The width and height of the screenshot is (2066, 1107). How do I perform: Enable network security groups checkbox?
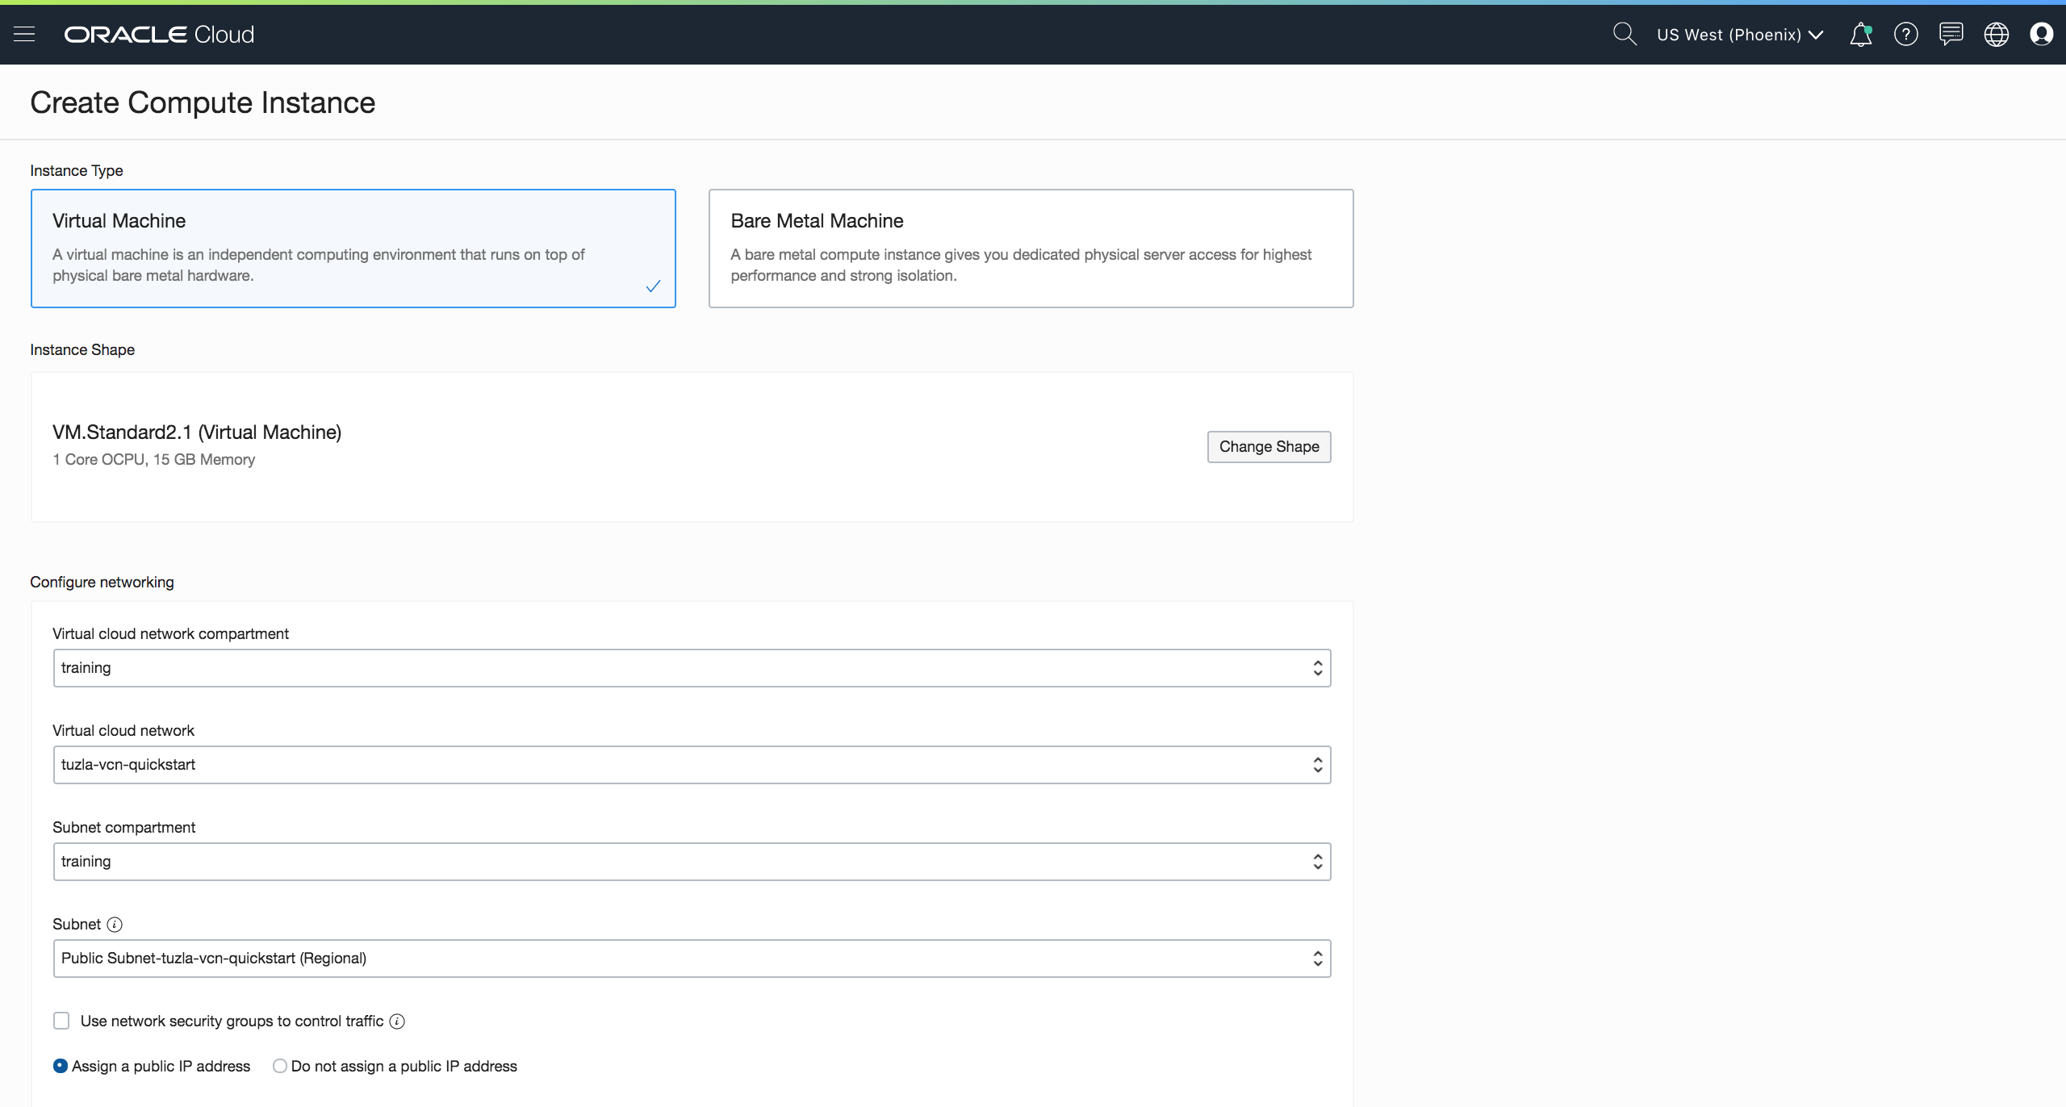click(61, 1021)
